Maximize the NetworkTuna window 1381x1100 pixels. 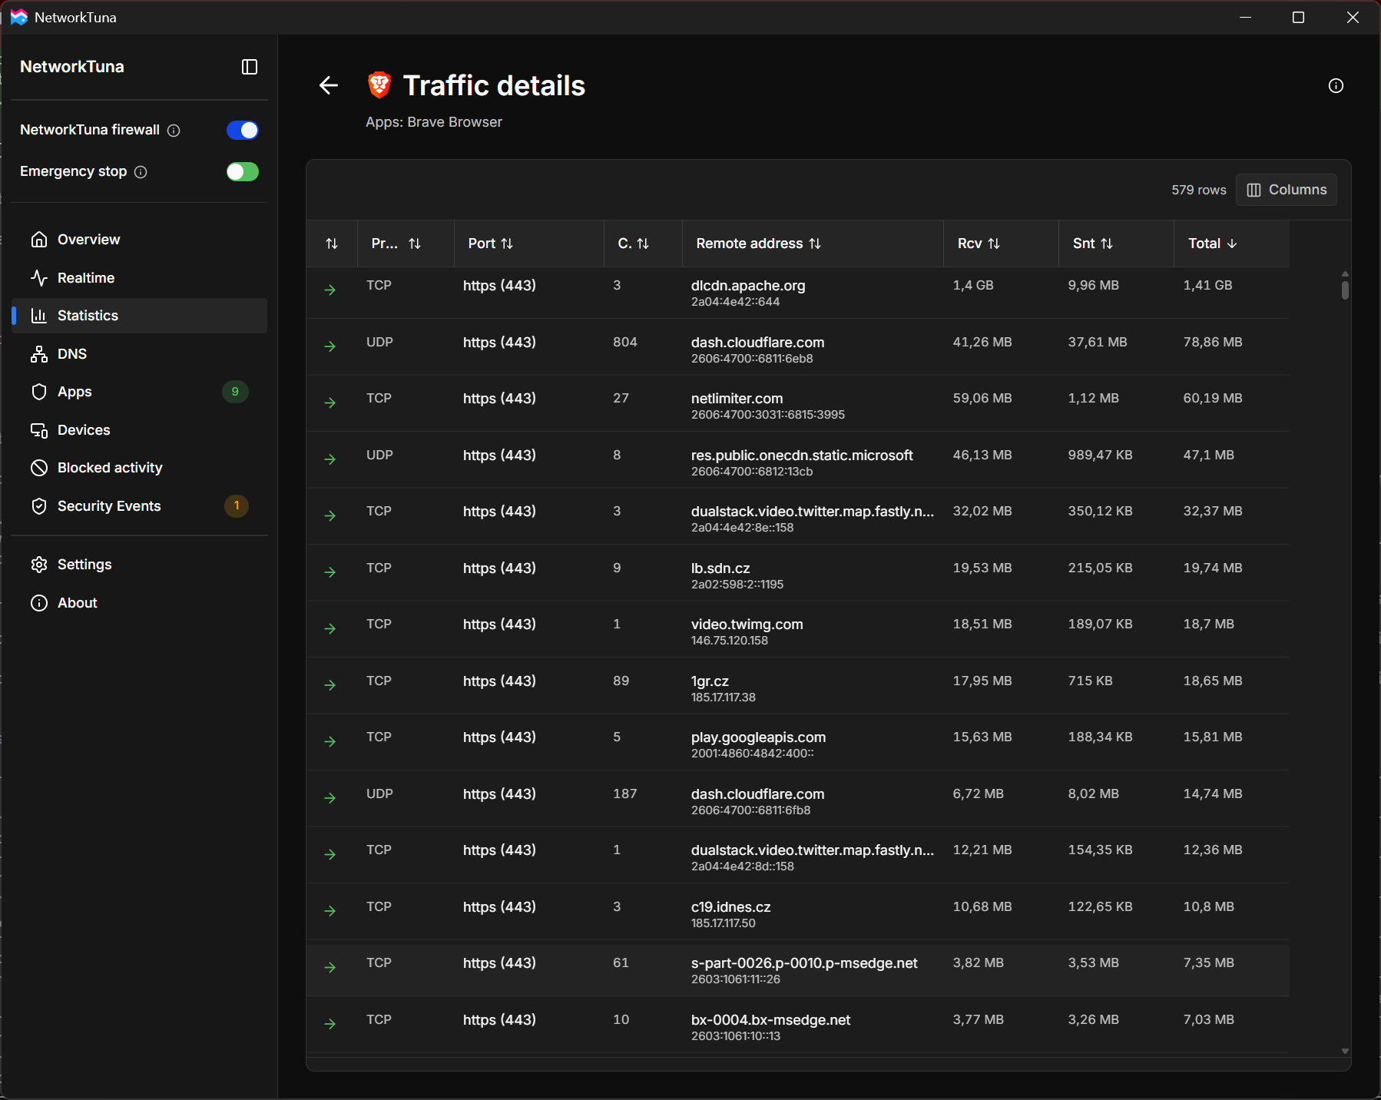tap(1298, 17)
